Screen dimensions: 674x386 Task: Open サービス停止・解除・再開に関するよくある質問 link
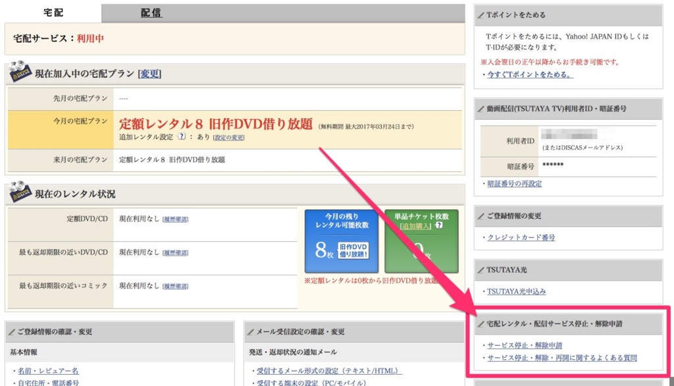click(562, 358)
